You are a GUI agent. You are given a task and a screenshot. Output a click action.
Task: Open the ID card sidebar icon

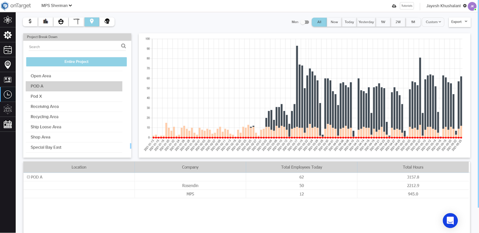pos(8,80)
